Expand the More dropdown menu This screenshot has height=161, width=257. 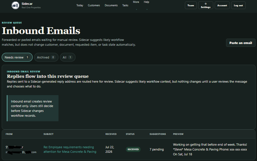click(x=136, y=5)
